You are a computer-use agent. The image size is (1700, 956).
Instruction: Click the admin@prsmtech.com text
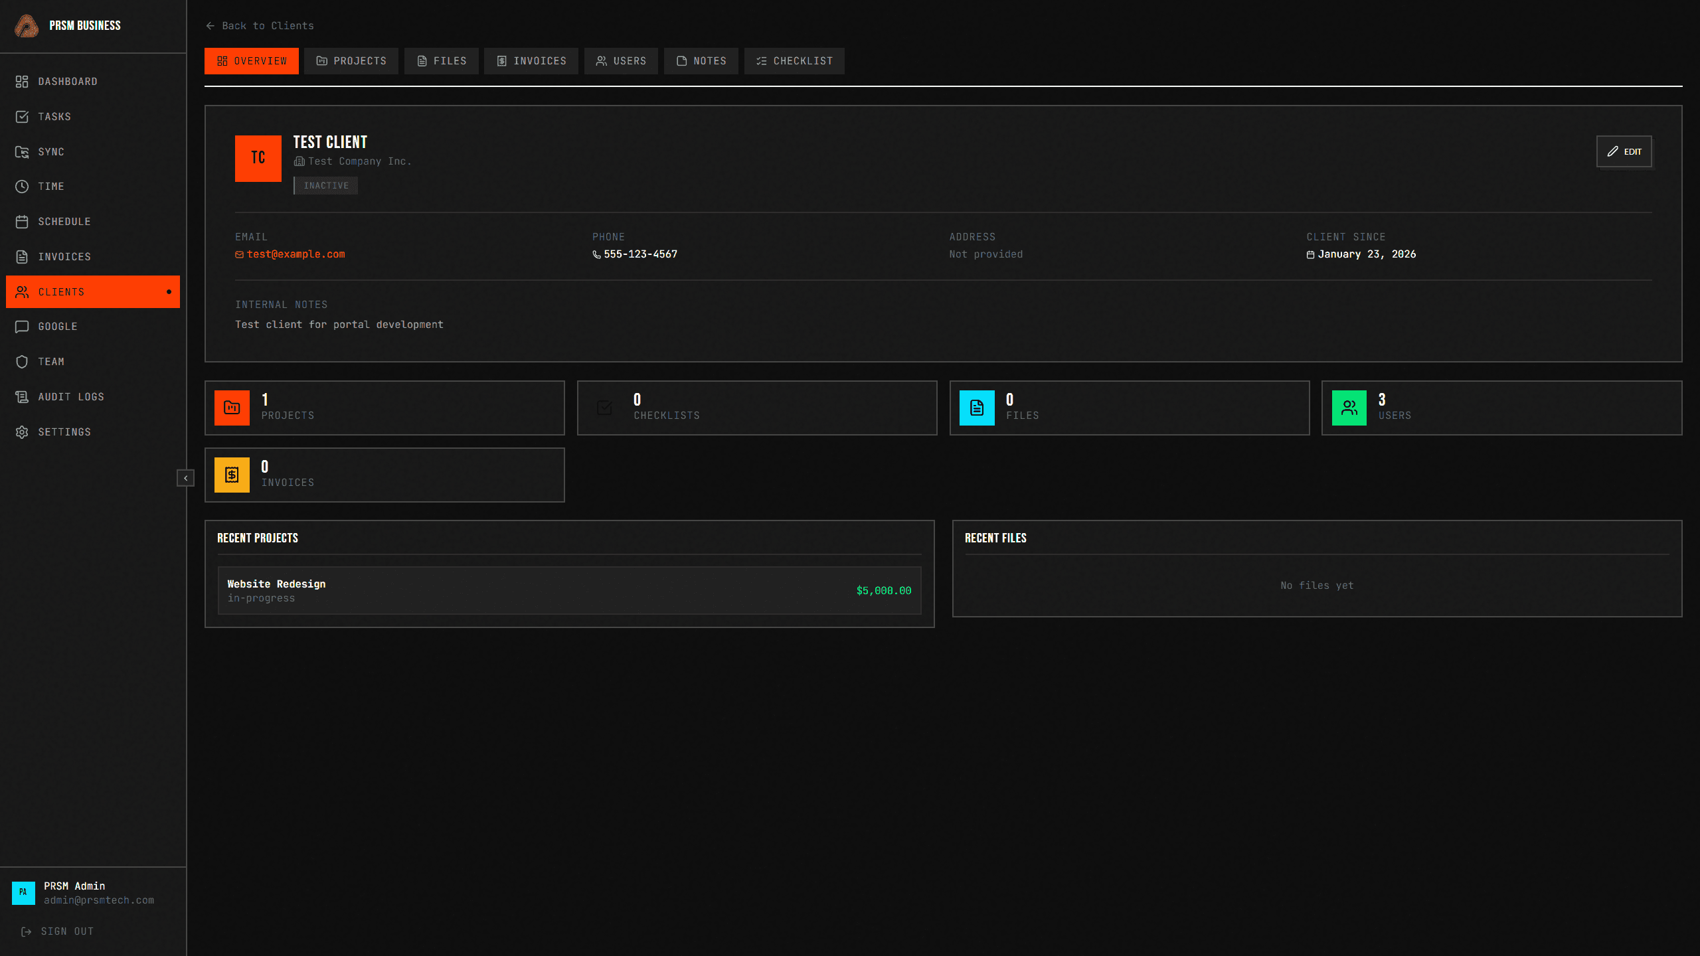pos(99,901)
